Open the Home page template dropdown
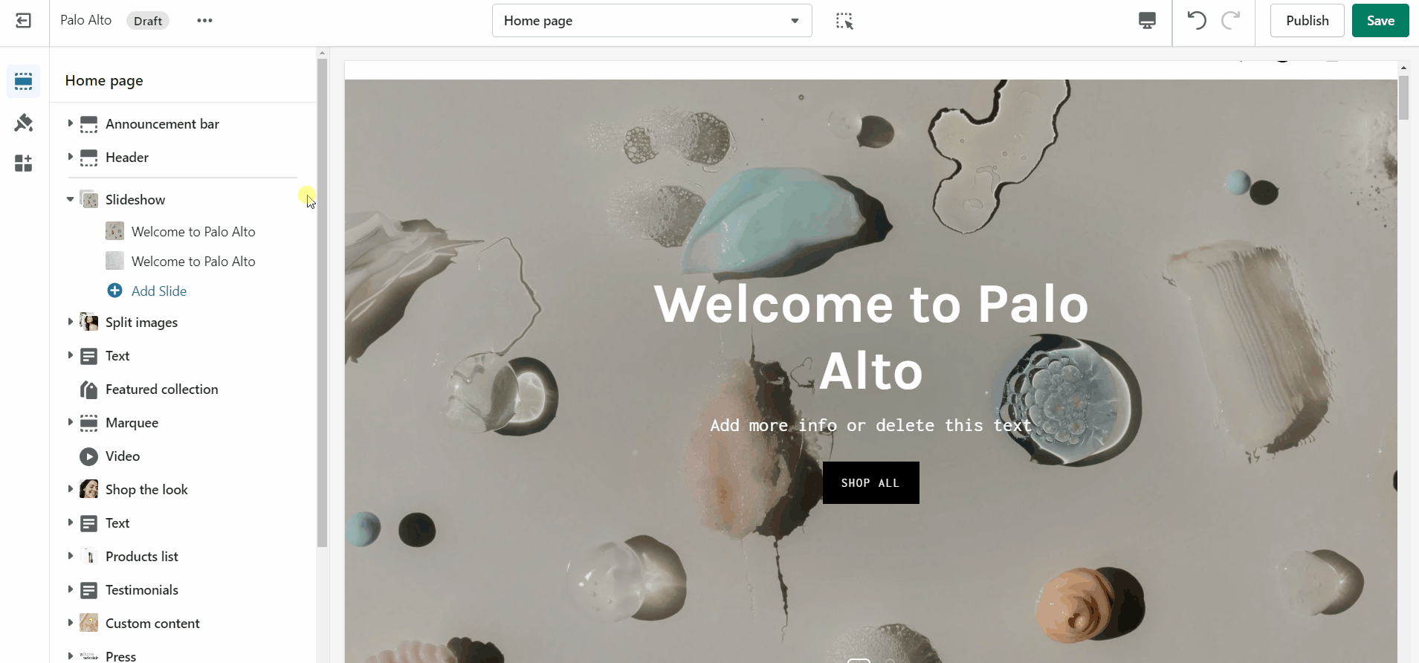 tap(652, 21)
